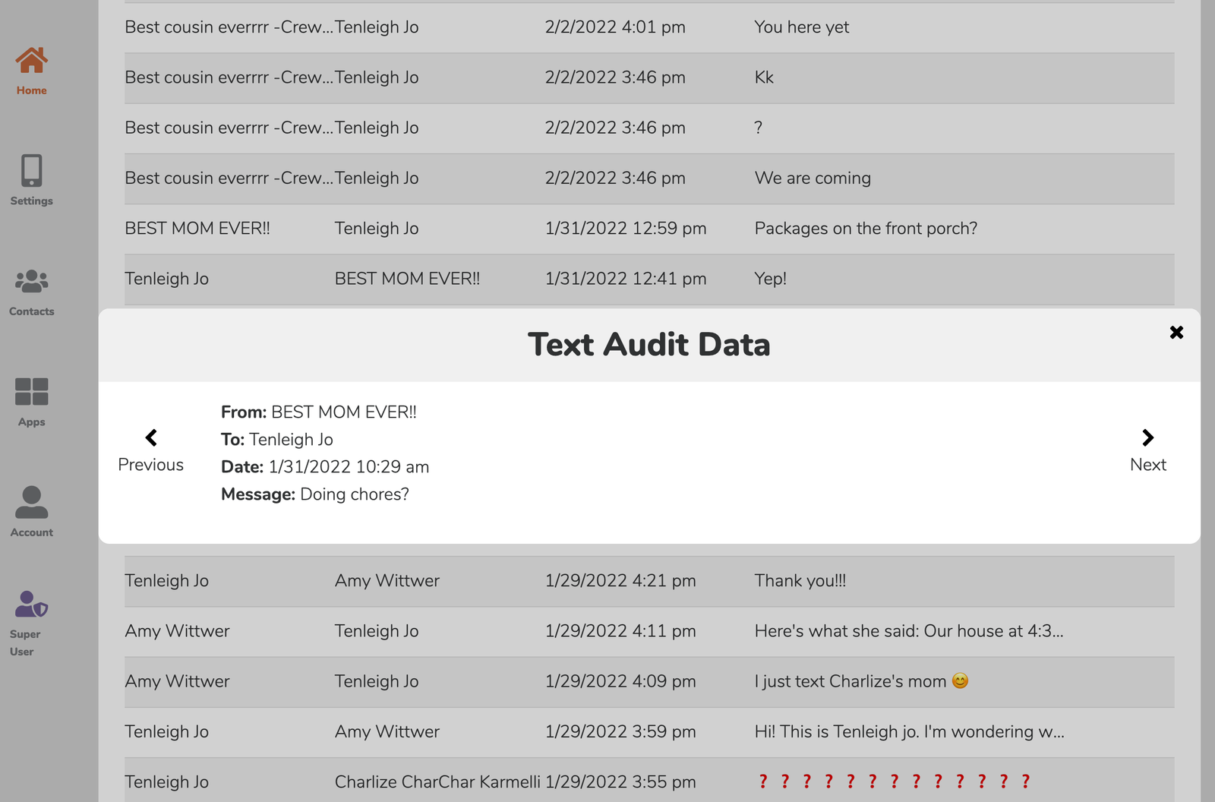
Task: Go to the Previous audited text
Action: point(150,464)
